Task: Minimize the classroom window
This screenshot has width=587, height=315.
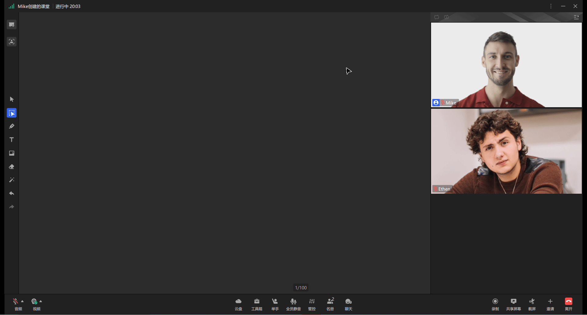Action: coord(563,6)
